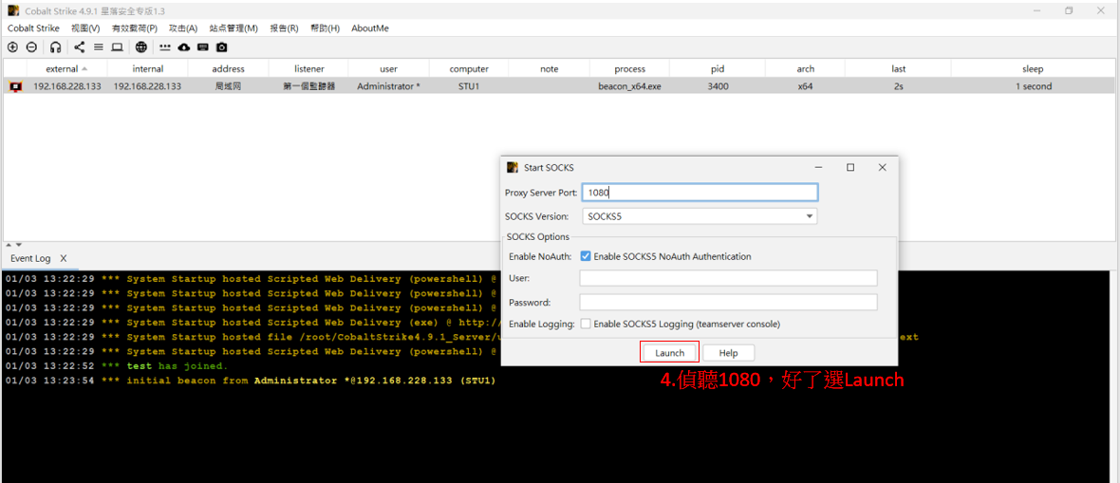Click the note column header
This screenshot has width=1120, height=483.
[550, 69]
